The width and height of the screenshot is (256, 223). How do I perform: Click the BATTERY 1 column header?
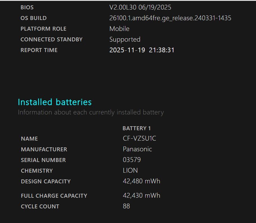tap(137, 128)
